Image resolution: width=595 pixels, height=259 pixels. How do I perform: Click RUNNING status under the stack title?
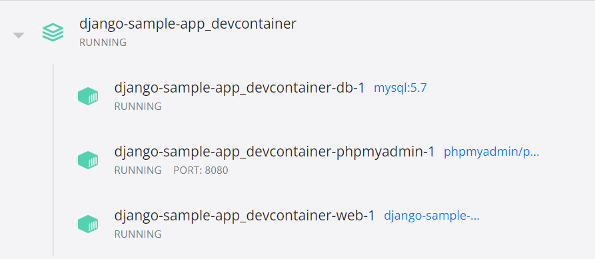tap(103, 43)
